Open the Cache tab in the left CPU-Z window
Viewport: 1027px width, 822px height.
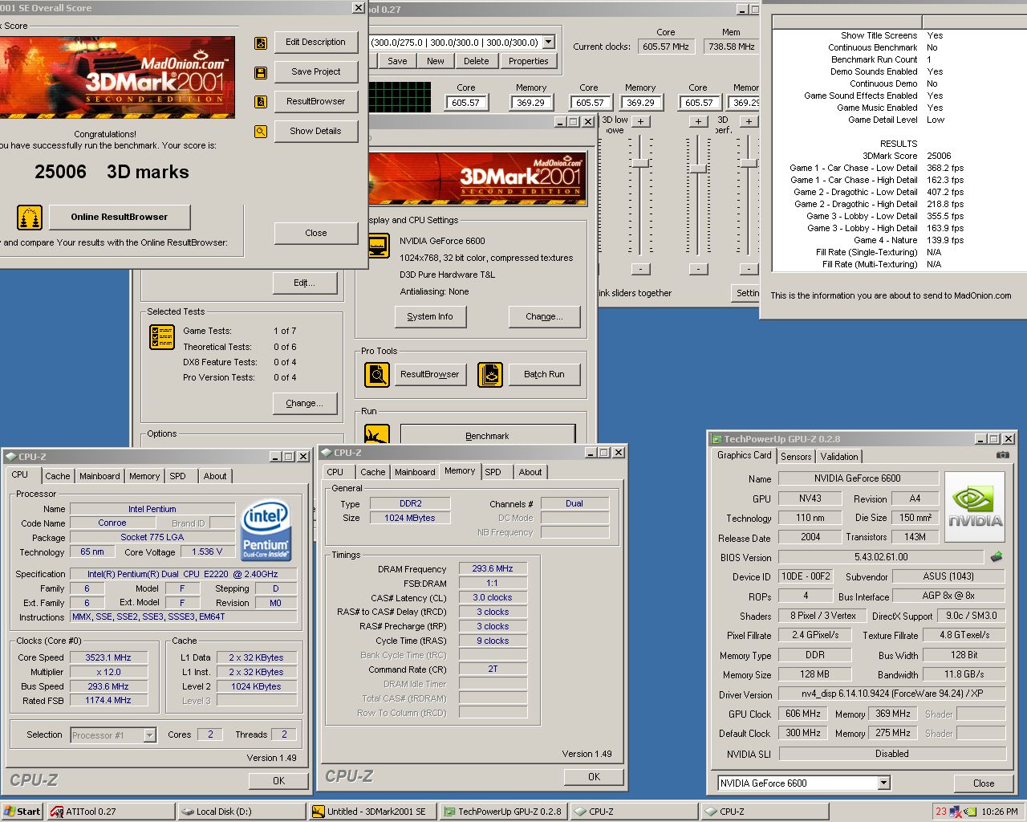coord(57,476)
